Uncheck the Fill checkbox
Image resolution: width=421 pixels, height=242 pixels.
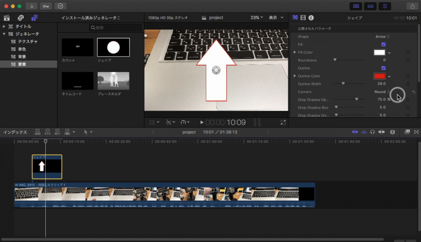click(383, 44)
